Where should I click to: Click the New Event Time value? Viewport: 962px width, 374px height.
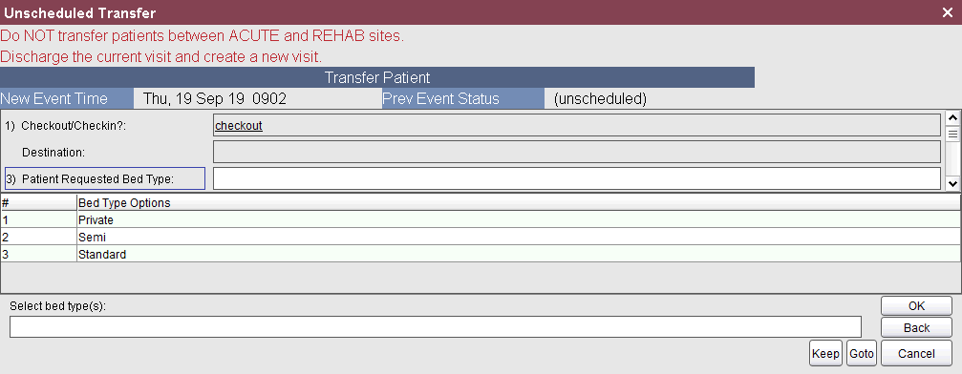[215, 98]
